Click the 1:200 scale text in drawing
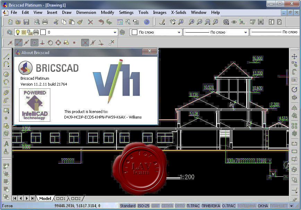This screenshot has height=210, width=301. 187,177
